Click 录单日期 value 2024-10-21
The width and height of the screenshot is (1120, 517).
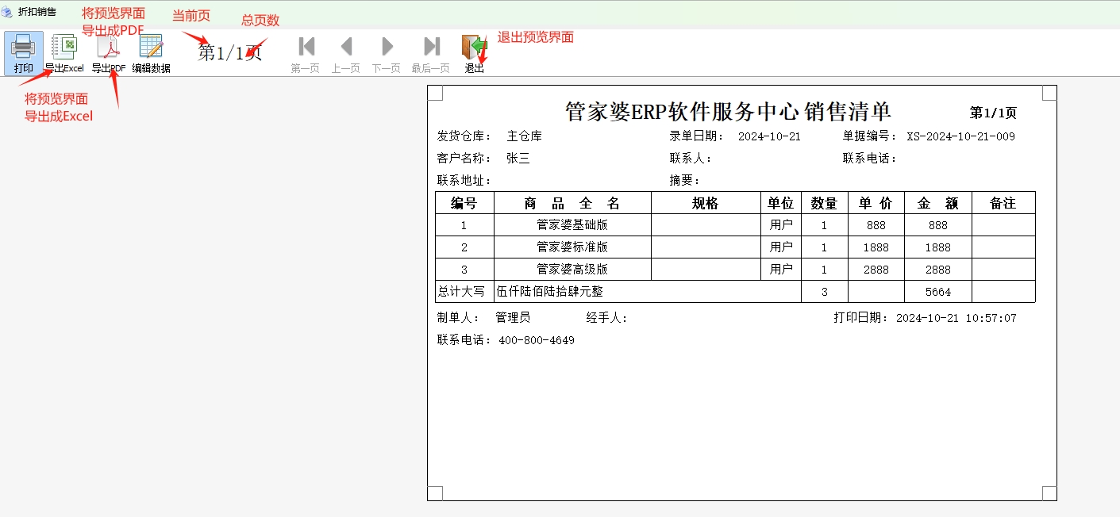[769, 136]
